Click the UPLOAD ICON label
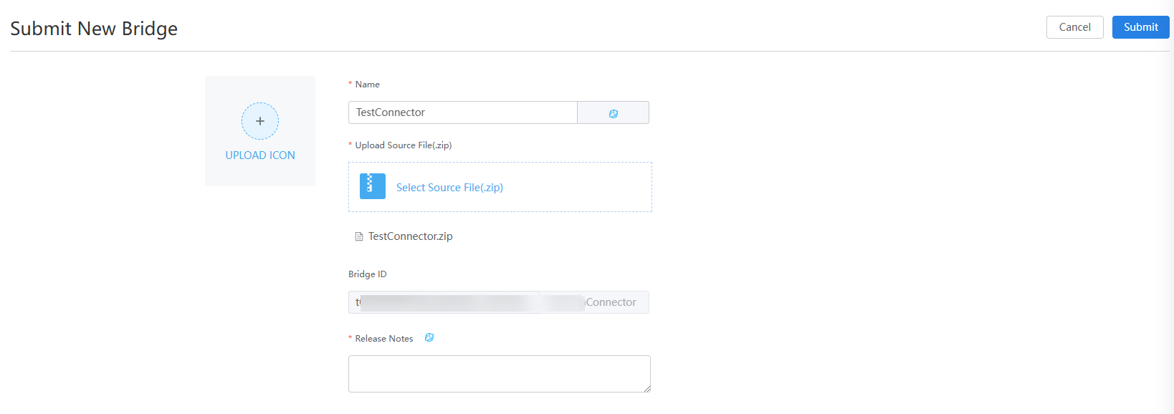Image resolution: width=1174 pixels, height=414 pixels. [260, 155]
